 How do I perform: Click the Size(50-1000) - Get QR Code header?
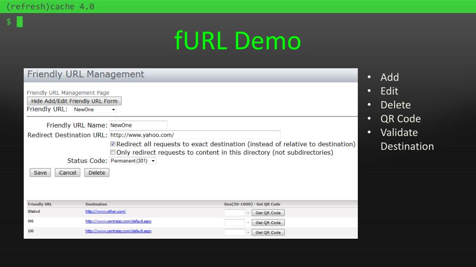coord(252,204)
